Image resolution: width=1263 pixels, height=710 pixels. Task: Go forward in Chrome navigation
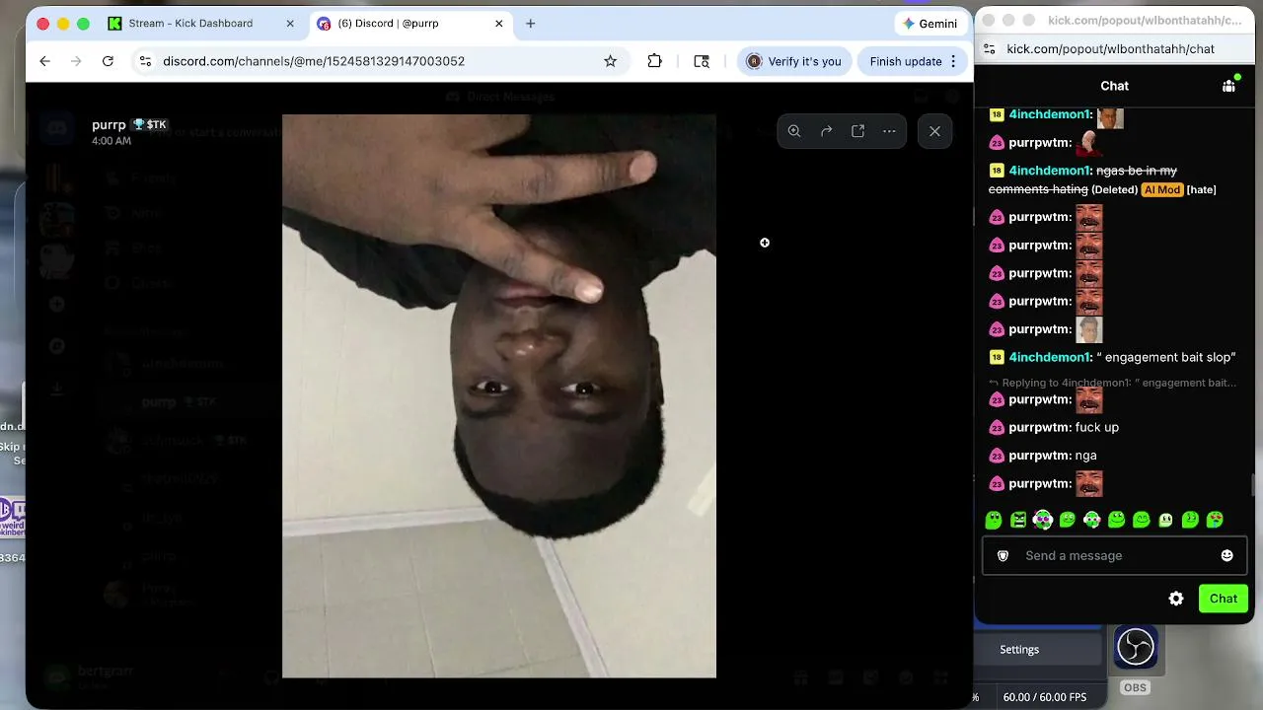[76, 61]
